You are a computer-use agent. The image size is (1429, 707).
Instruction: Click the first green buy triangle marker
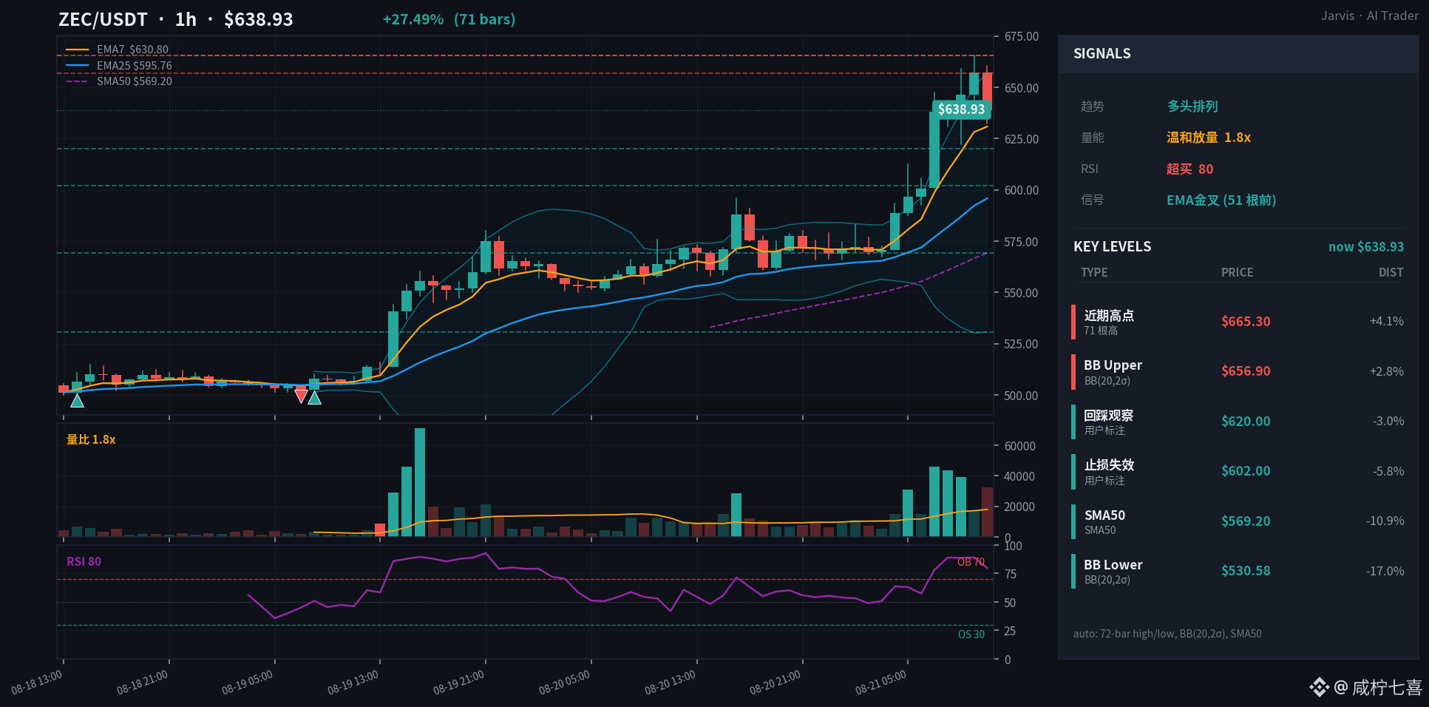point(77,401)
